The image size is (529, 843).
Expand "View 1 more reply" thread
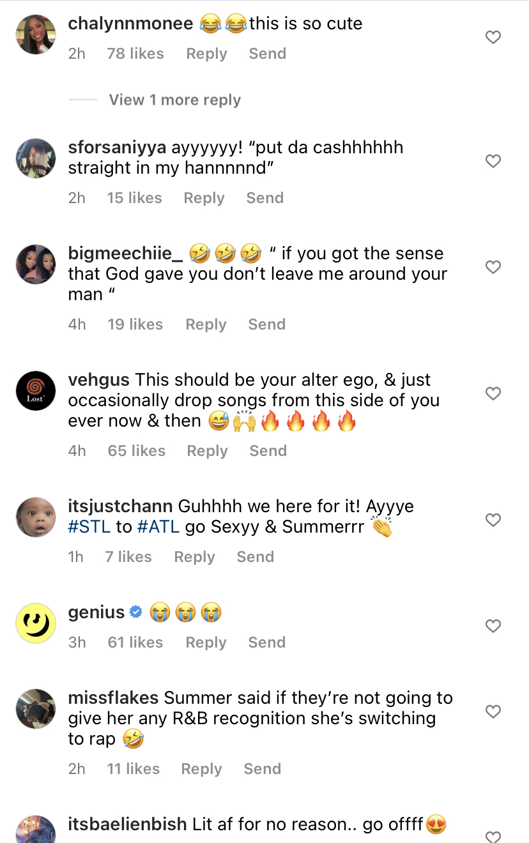point(174,100)
